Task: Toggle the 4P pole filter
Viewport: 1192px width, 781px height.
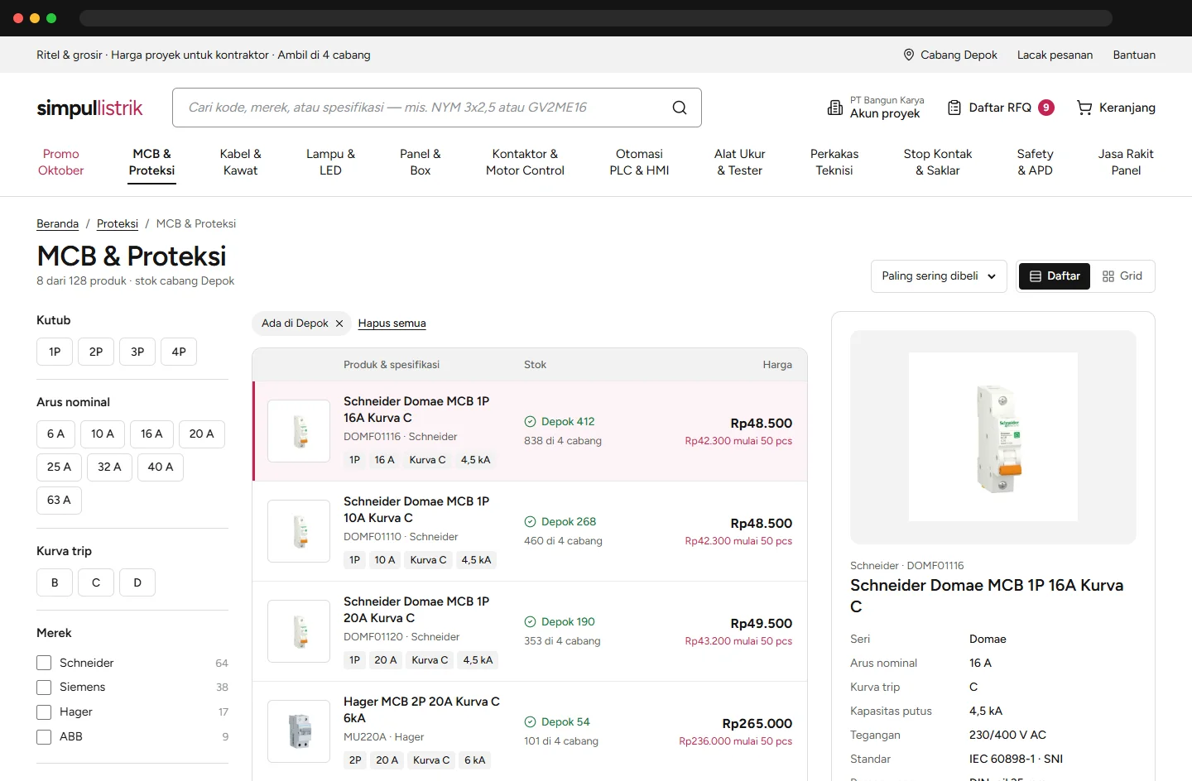Action: click(179, 352)
